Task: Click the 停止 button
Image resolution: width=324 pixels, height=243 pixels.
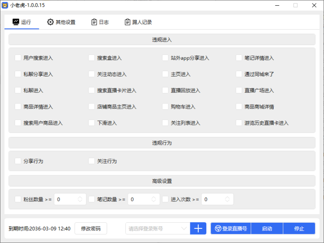Action: (299, 228)
